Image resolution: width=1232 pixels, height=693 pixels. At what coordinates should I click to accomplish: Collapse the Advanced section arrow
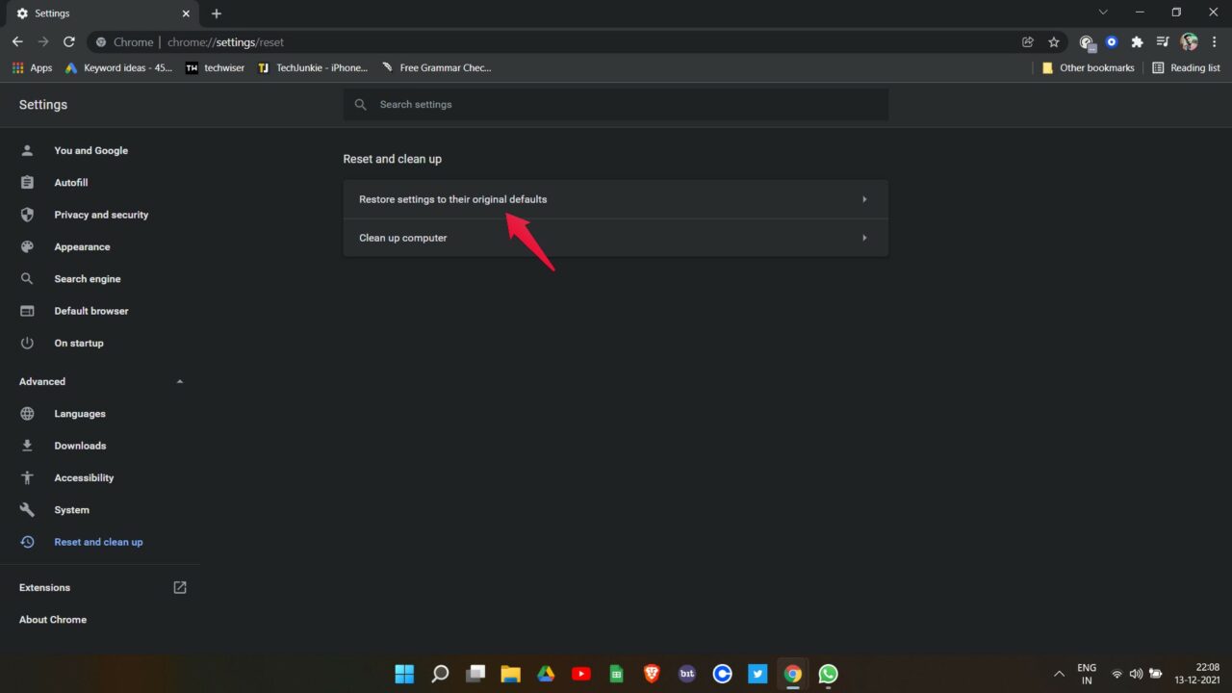tap(180, 382)
